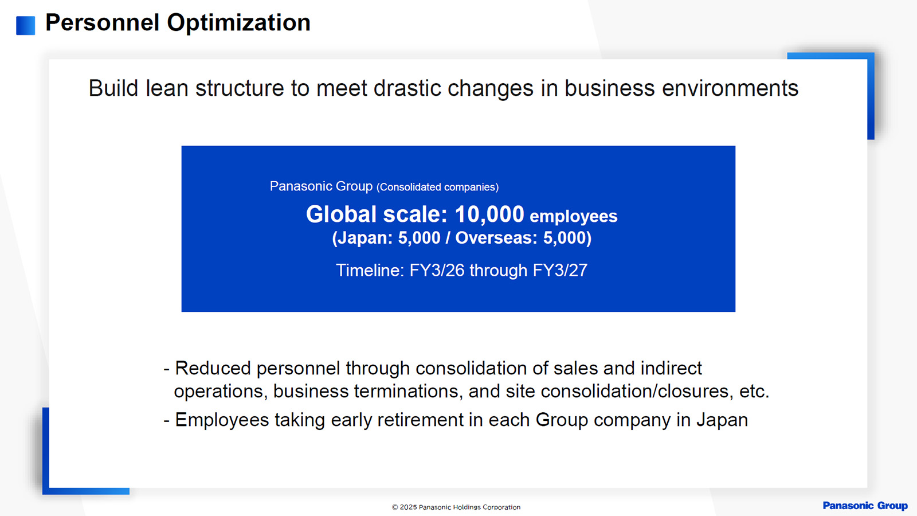The image size is (917, 516).
Task: Click the "Reduced personnel through consolidation" bullet line
Action: point(438,368)
